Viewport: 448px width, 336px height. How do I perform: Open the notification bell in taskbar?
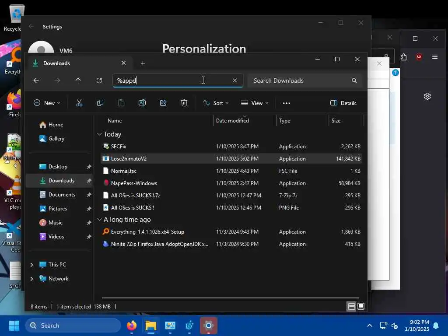point(436,325)
